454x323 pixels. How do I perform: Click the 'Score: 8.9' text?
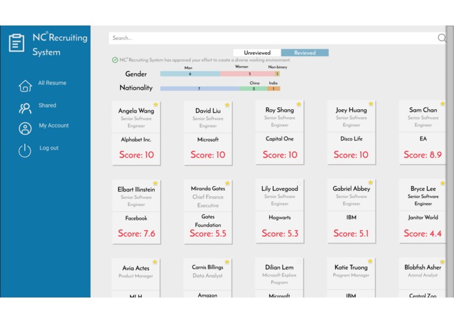(x=423, y=155)
